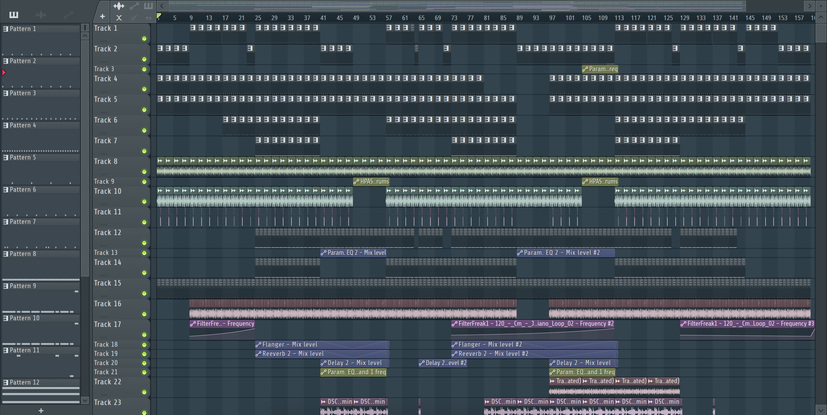827x415 pixels.
Task: Select Pattern 3 in the picker
Action: [41, 93]
